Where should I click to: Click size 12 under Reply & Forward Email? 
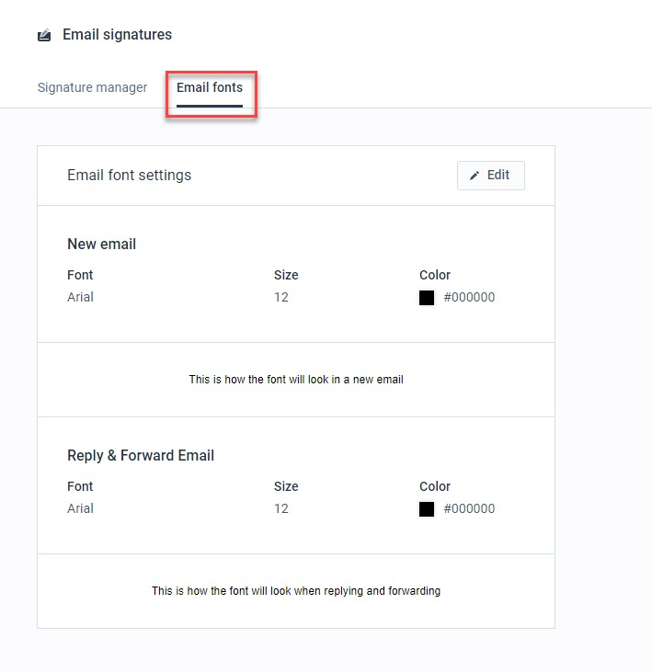[281, 508]
